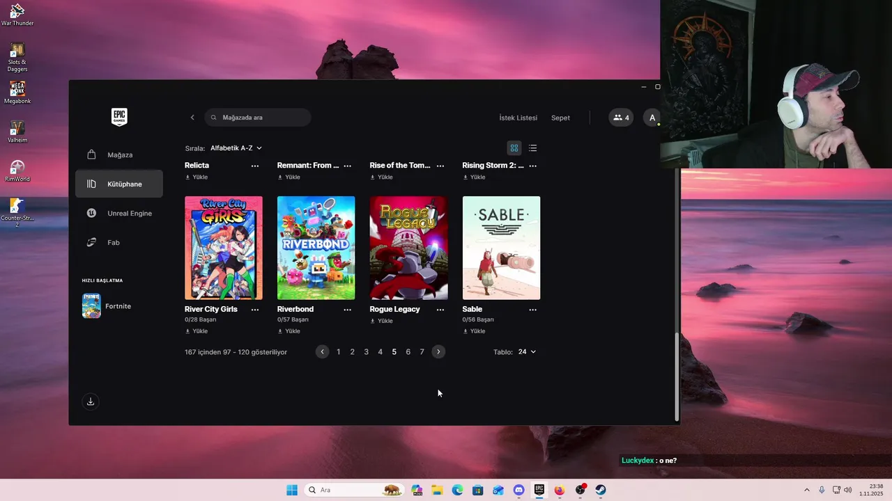The width and height of the screenshot is (892, 501).
Task: Open Valheim desktop shortcut
Action: coord(17,132)
